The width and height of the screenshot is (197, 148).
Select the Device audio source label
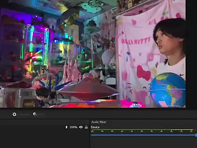point(95,127)
